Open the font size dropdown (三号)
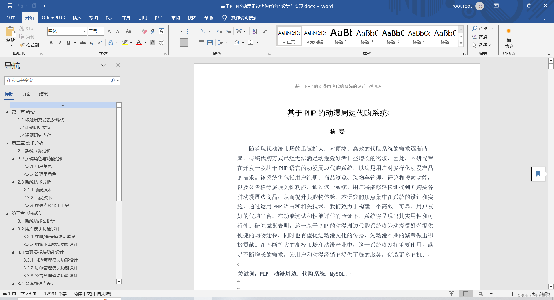This screenshot has height=300, width=554. [102, 31]
